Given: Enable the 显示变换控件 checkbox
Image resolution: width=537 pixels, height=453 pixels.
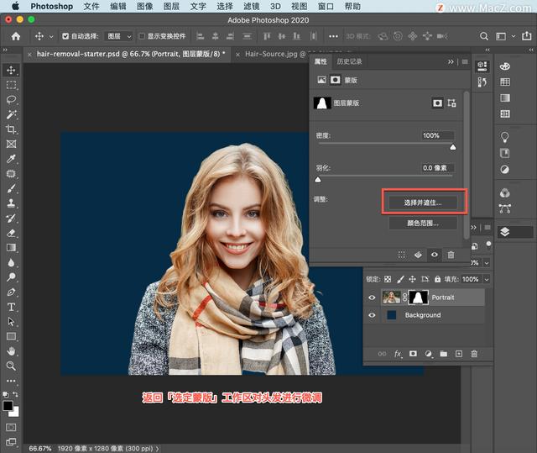Looking at the screenshot, I should pos(141,37).
